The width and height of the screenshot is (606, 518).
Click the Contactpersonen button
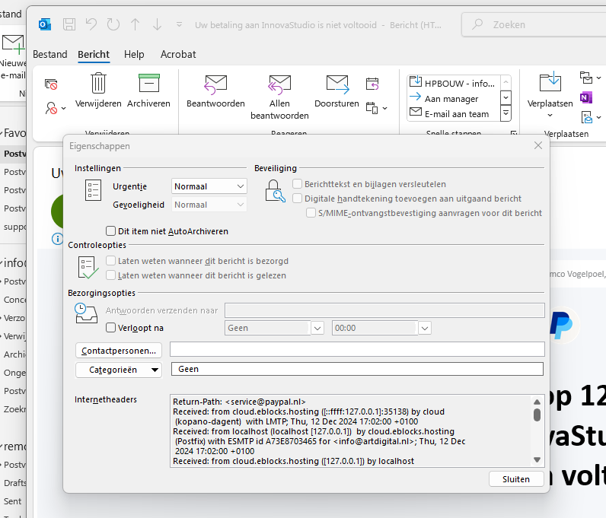tap(119, 350)
